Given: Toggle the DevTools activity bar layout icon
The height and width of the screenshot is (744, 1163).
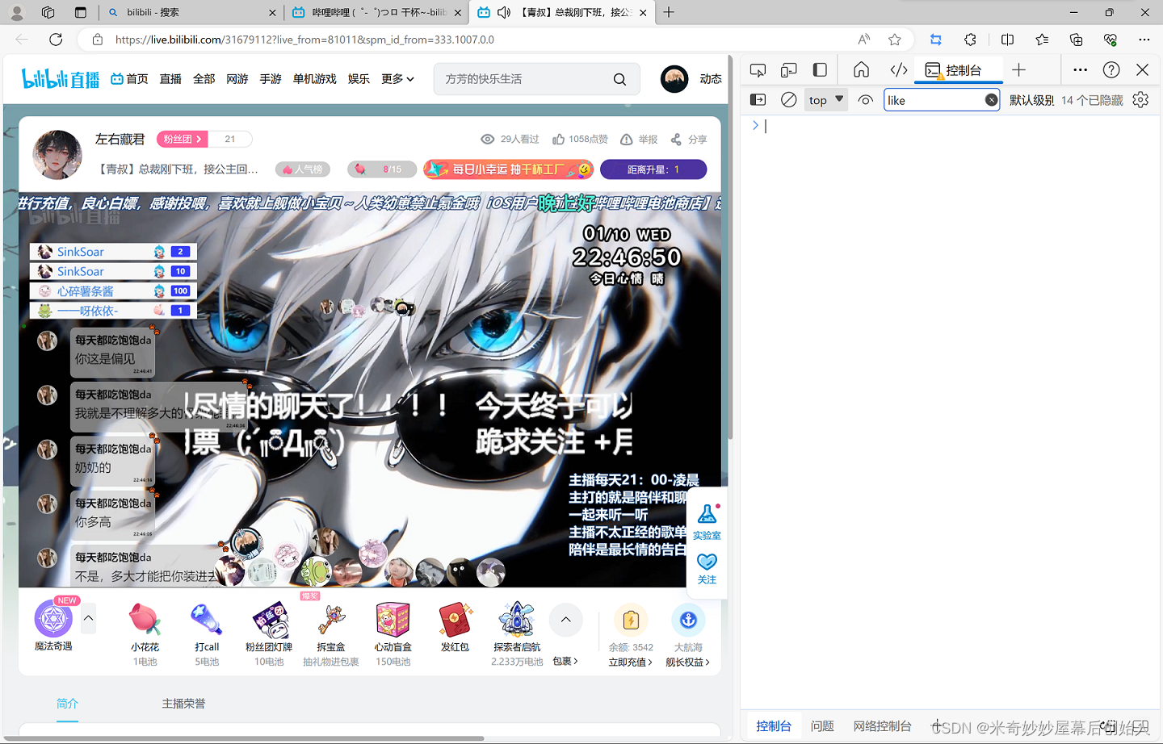Looking at the screenshot, I should pyautogui.click(x=820, y=70).
